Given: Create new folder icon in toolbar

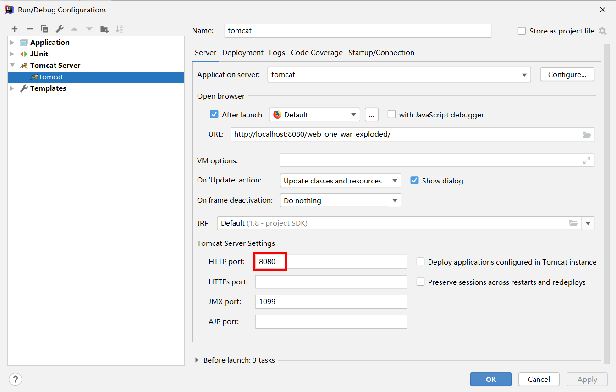Looking at the screenshot, I should point(104,29).
